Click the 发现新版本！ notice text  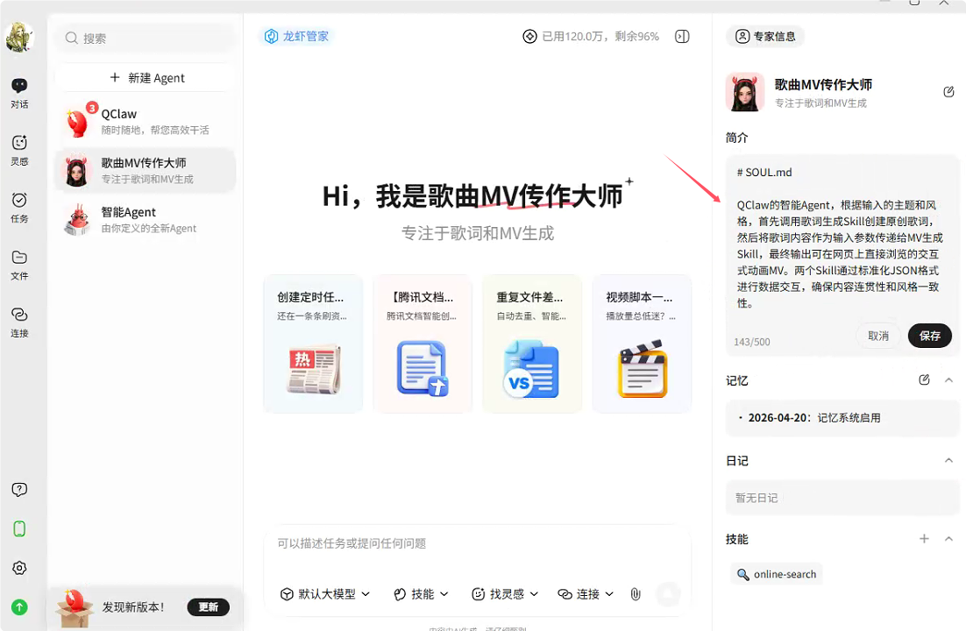coord(134,607)
